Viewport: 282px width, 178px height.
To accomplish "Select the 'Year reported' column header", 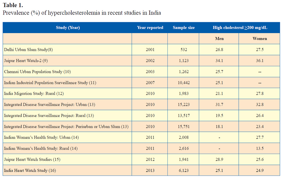I will pyautogui.click(x=150, y=27).
